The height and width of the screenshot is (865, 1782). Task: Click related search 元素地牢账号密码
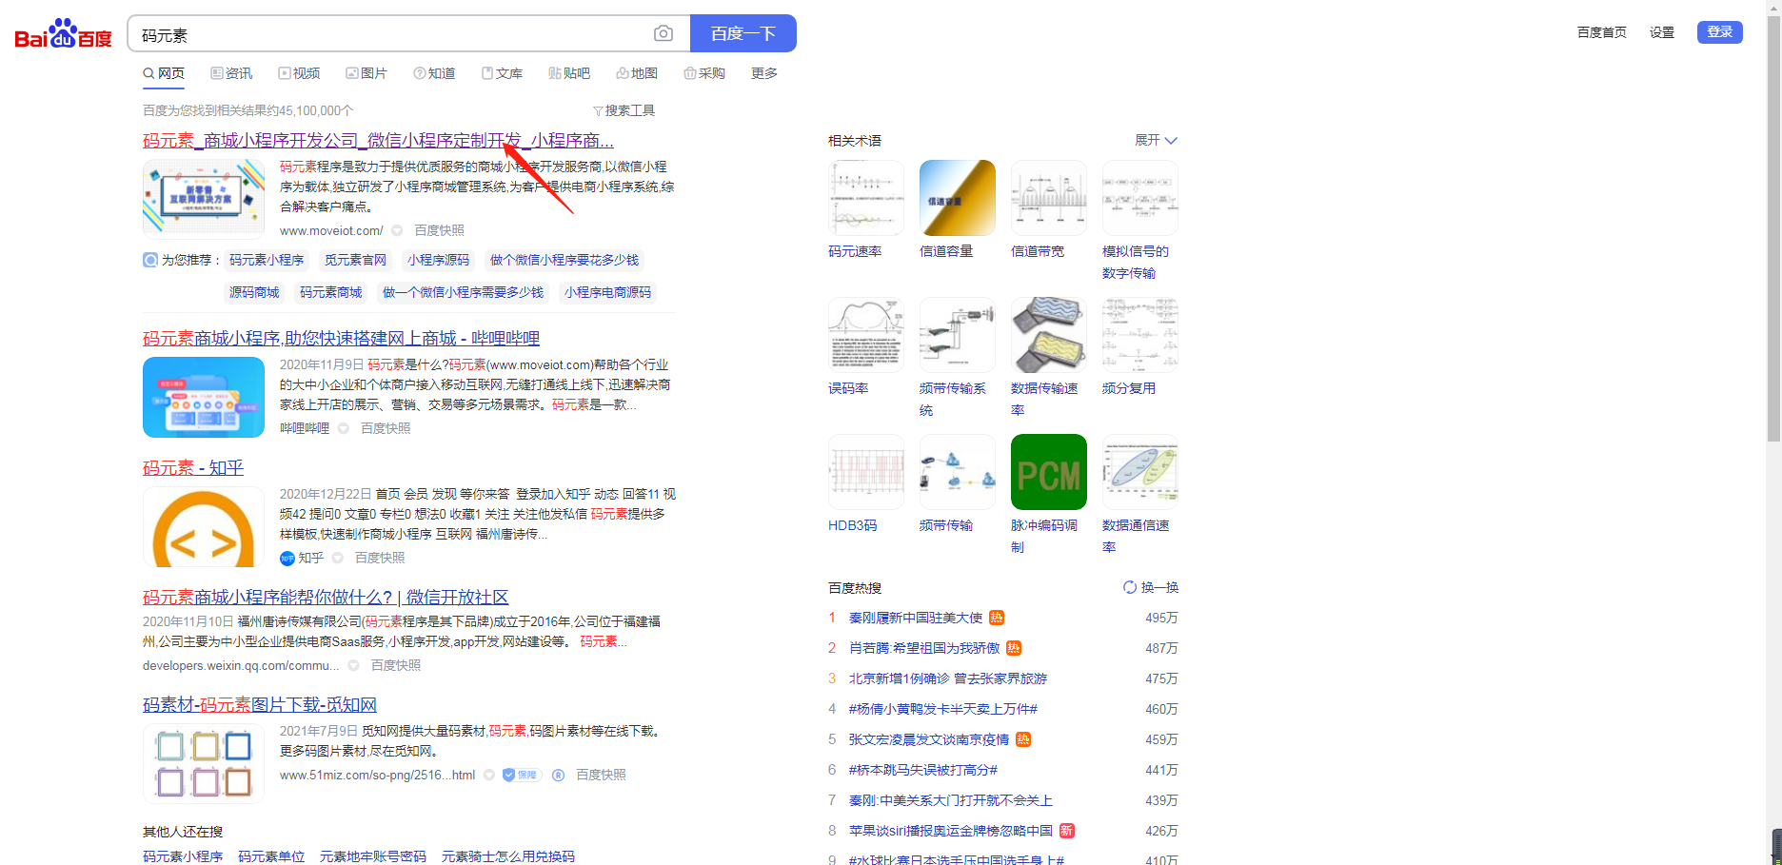[x=373, y=856]
